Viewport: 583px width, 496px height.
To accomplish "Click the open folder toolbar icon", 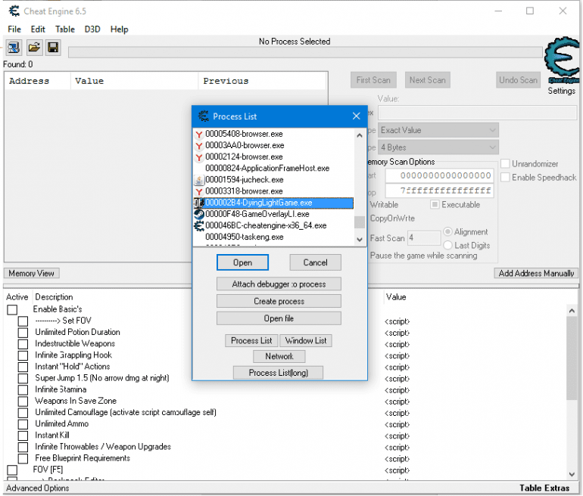I will pyautogui.click(x=34, y=48).
